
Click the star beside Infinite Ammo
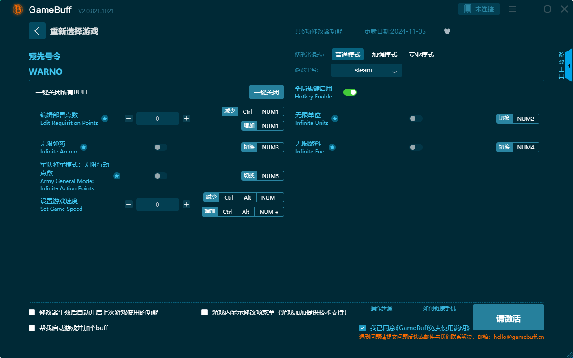pos(84,147)
